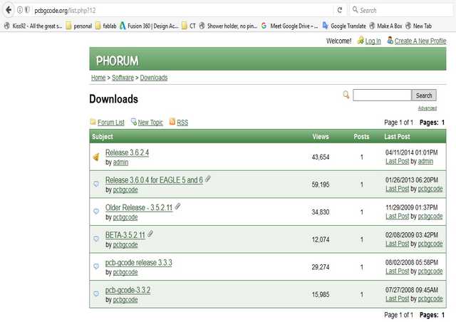Reload the page with the refresh icon
This screenshot has width=456, height=322.
coord(340,10)
